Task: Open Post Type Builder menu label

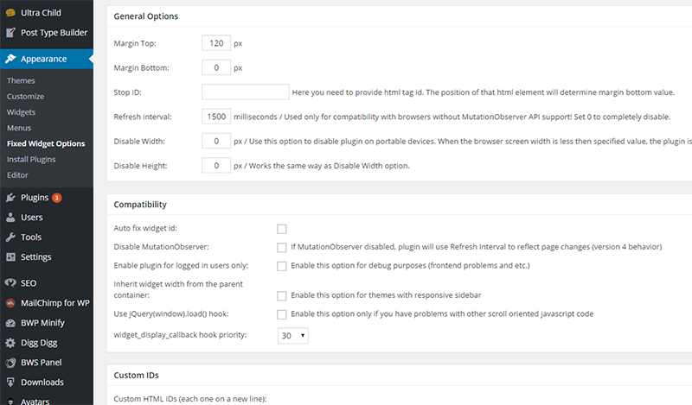Action: point(54,33)
